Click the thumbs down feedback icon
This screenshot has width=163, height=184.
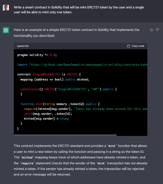click(x=157, y=30)
